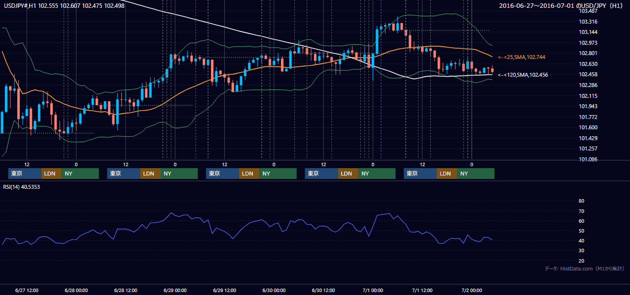Click the HistData.com data credit text
Viewport: 630px width, 295px height.
click(x=585, y=268)
